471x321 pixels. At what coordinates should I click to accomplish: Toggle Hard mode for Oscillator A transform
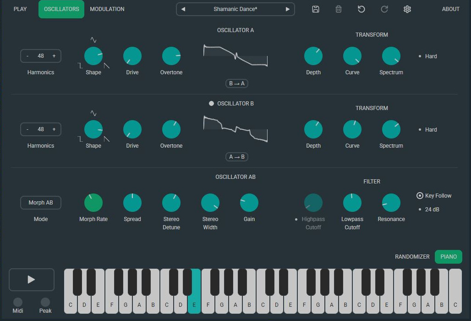pyautogui.click(x=428, y=56)
